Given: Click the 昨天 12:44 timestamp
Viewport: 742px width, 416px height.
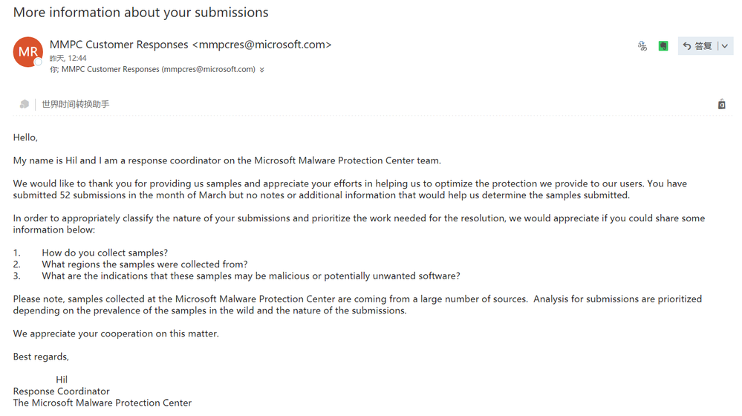Looking at the screenshot, I should pyautogui.click(x=68, y=58).
